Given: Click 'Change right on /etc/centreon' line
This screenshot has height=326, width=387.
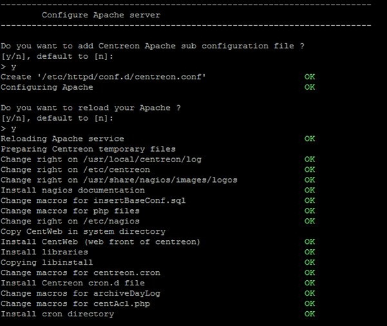Looking at the screenshot, I should click(75, 170).
